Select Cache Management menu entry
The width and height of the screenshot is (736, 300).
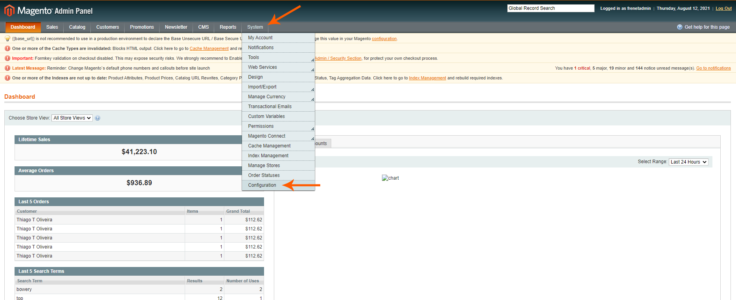pos(278,146)
